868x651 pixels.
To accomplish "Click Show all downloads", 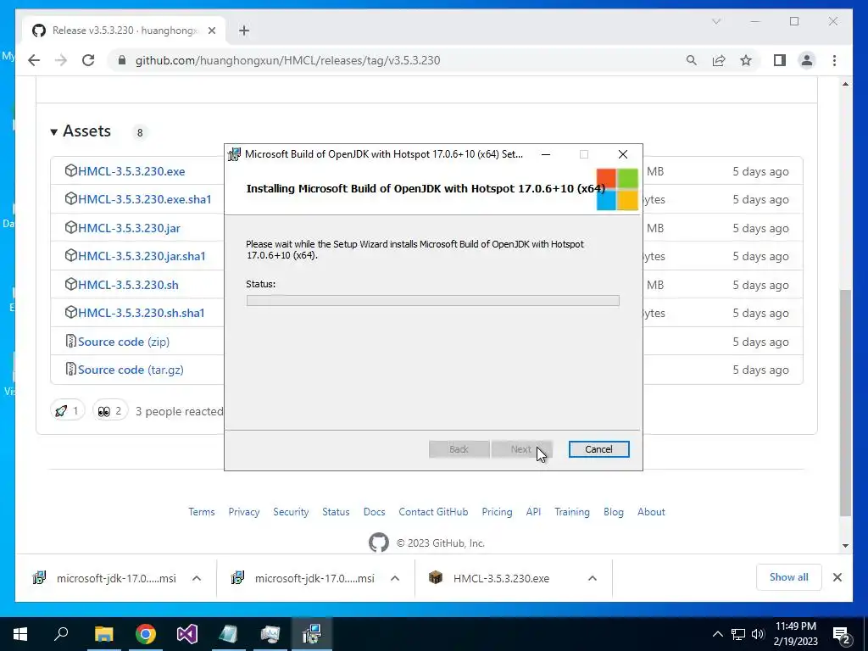I will point(789,577).
